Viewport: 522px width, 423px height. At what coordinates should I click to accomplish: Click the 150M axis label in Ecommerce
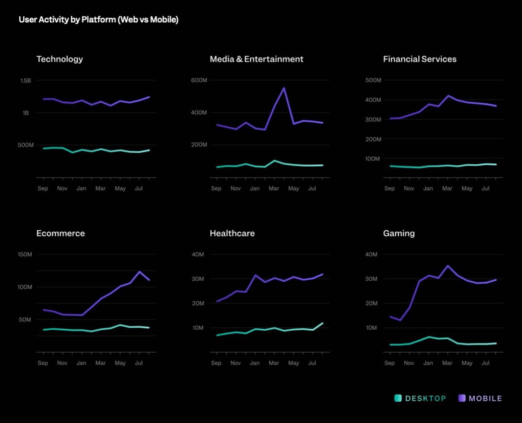[25, 254]
